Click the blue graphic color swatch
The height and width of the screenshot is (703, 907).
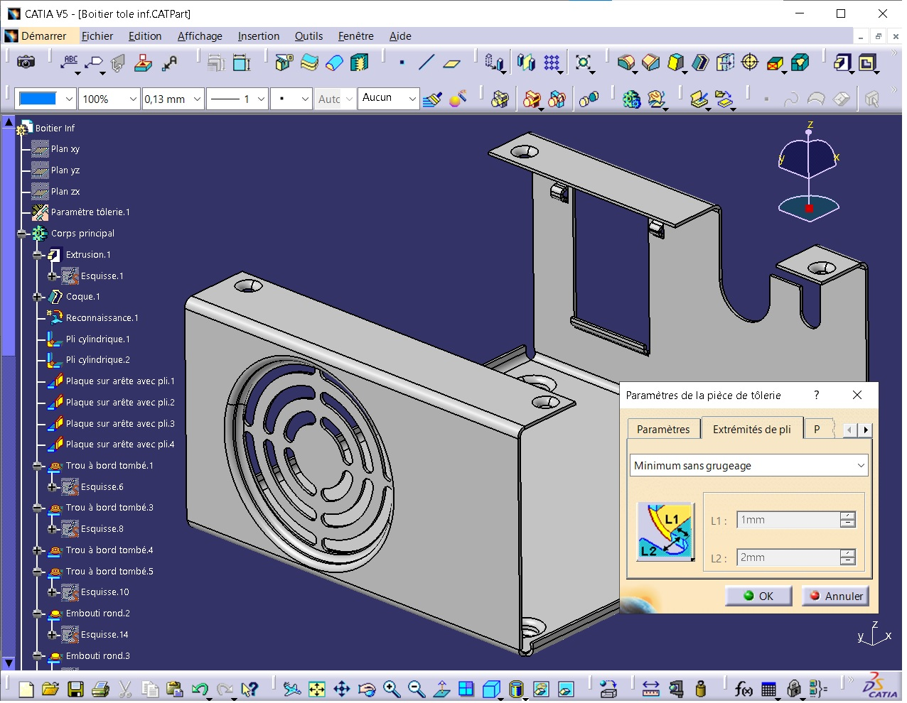38,99
